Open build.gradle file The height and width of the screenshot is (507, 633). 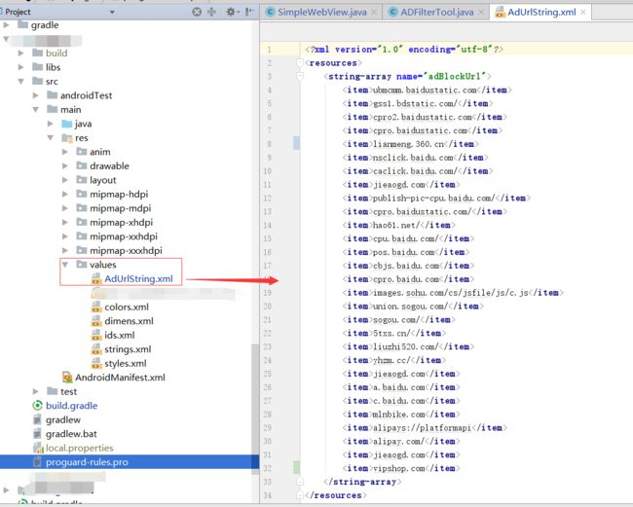[x=71, y=406]
